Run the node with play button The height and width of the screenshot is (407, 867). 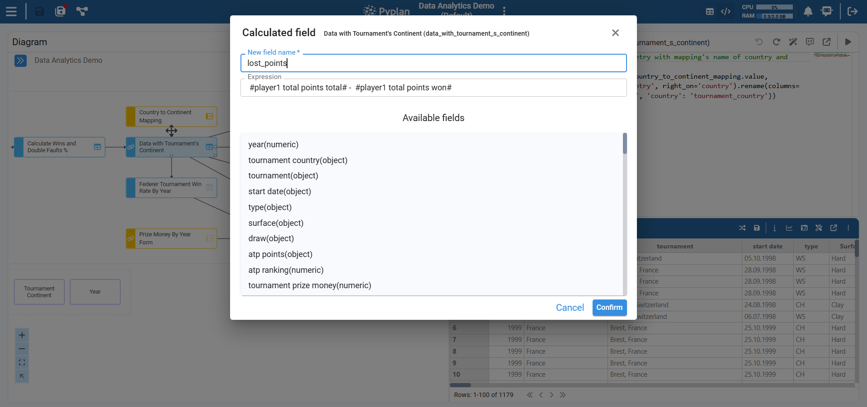click(848, 42)
